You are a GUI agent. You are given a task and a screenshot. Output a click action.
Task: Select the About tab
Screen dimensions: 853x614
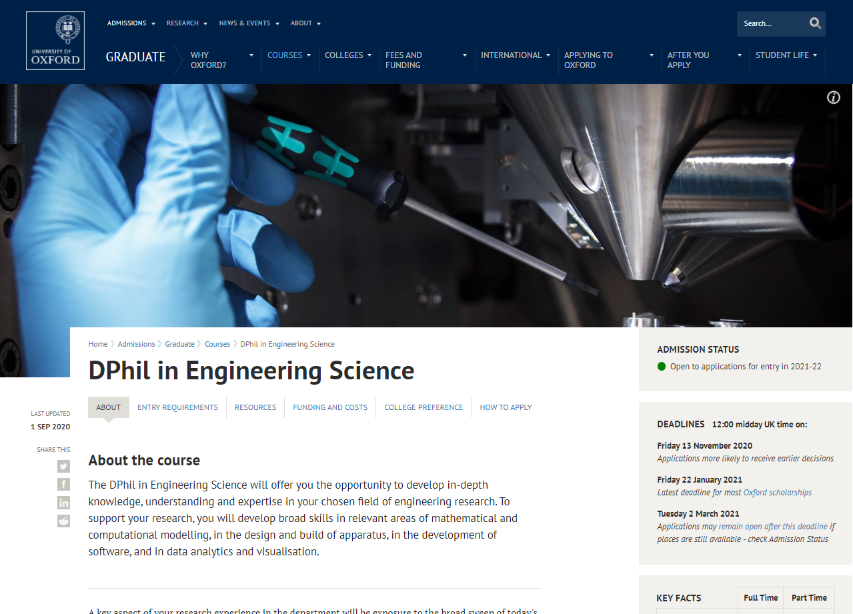[109, 407]
